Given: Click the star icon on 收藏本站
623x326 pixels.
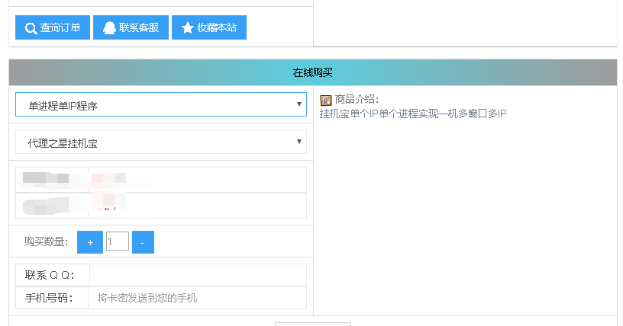Looking at the screenshot, I should [187, 28].
